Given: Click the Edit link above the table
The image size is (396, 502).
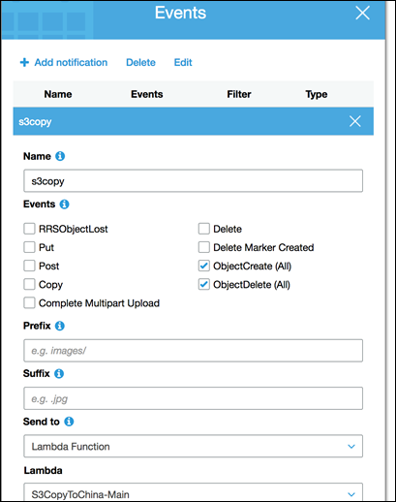Looking at the screenshot, I should 183,62.
